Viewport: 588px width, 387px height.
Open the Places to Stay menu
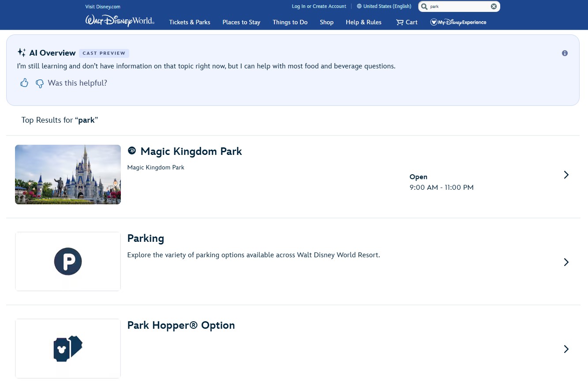coord(241,22)
